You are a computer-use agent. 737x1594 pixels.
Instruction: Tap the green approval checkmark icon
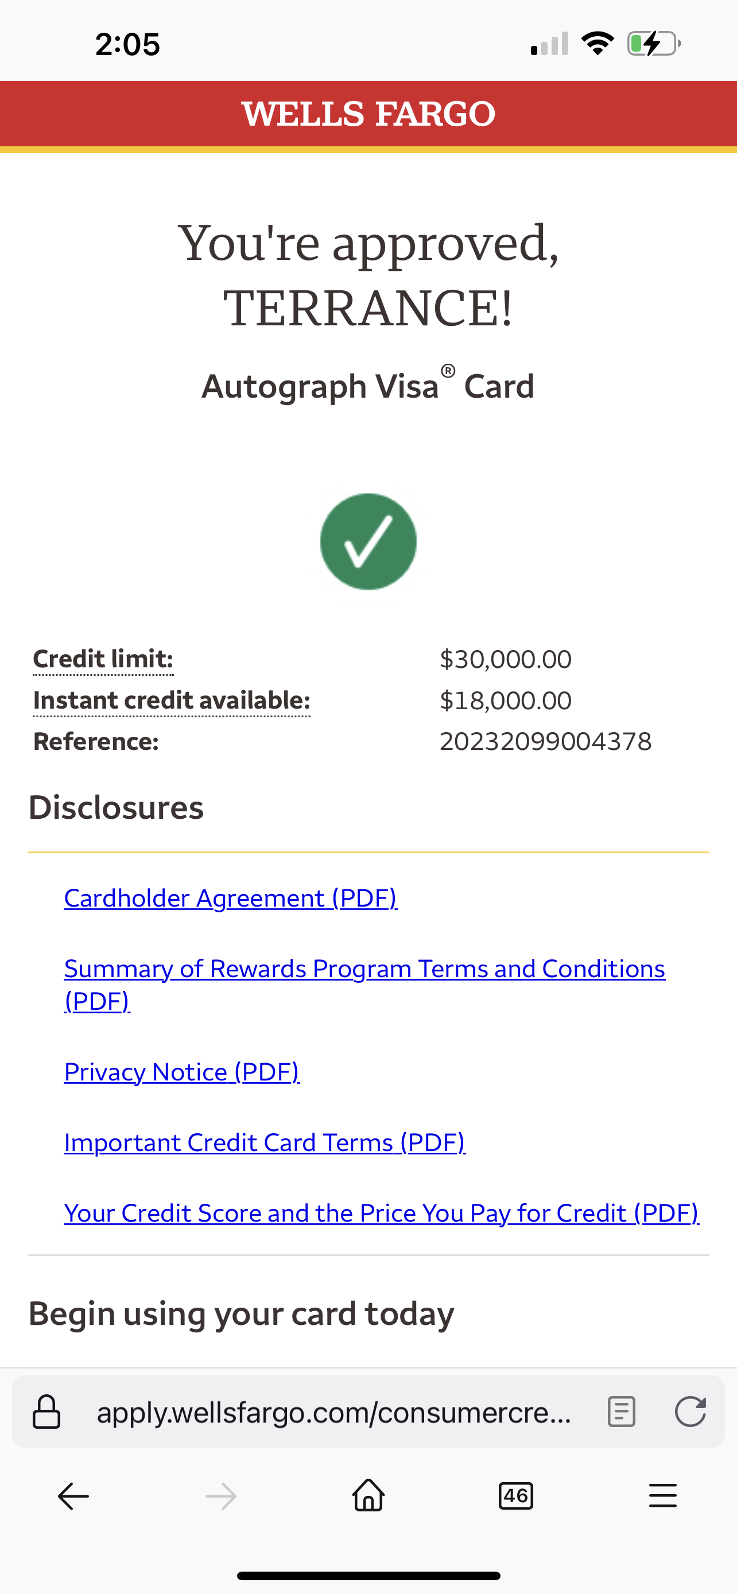pyautogui.click(x=368, y=542)
